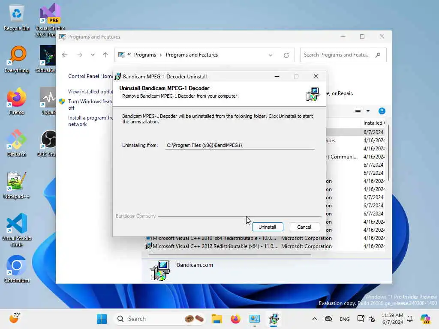The height and width of the screenshot is (329, 439).
Task: Open Everything desktop shortcut
Action: [x=17, y=60]
